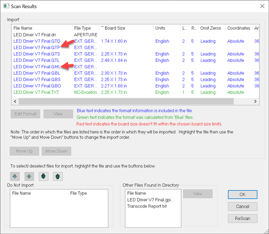Select file LED Driver V7 Final.GTO

(x=37, y=41)
